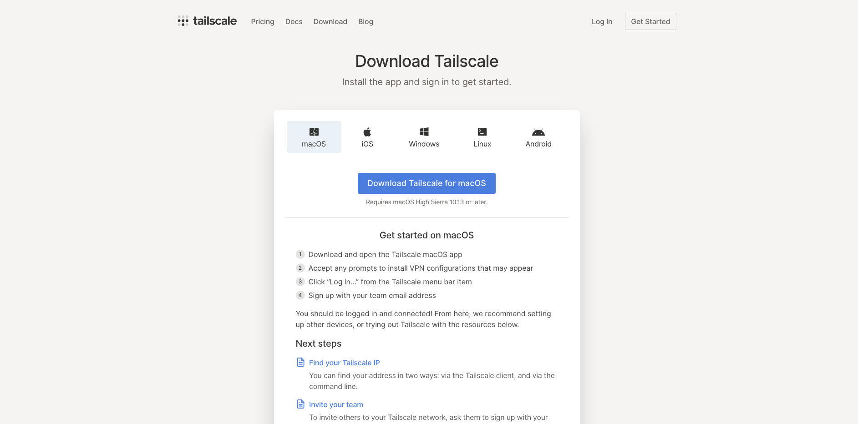Click step 4 Sign up with team email
The height and width of the screenshot is (424, 858).
pos(372,295)
